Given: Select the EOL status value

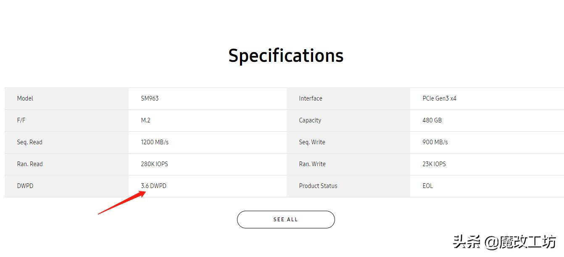Looking at the screenshot, I should coord(427,186).
